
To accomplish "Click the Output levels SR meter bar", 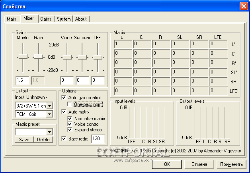I will (227, 123).
